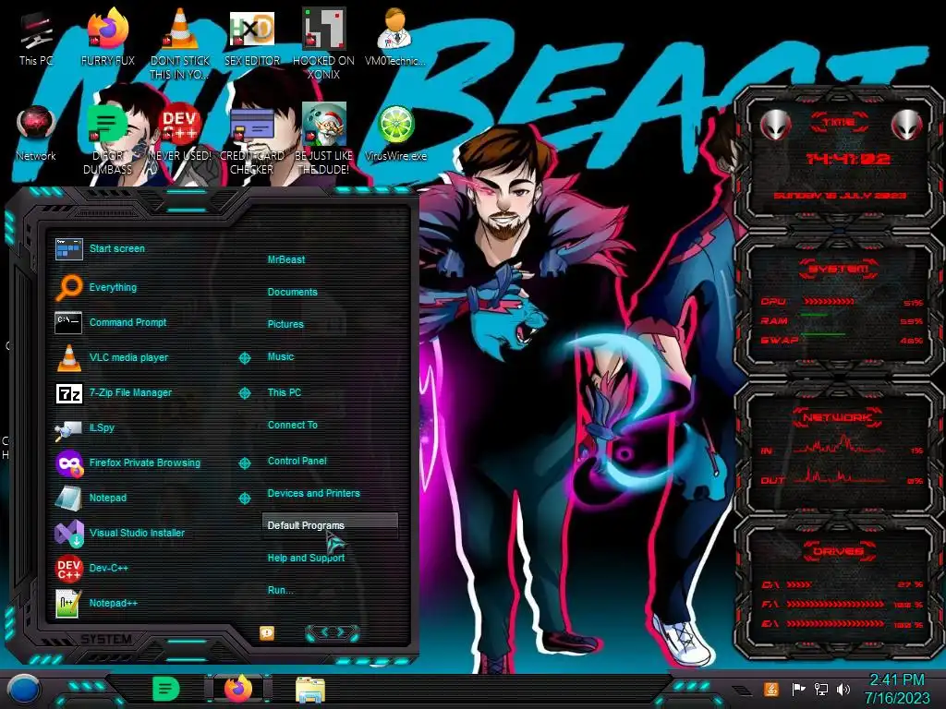Click the NETWORK IN traffic graph

[x=839, y=446]
